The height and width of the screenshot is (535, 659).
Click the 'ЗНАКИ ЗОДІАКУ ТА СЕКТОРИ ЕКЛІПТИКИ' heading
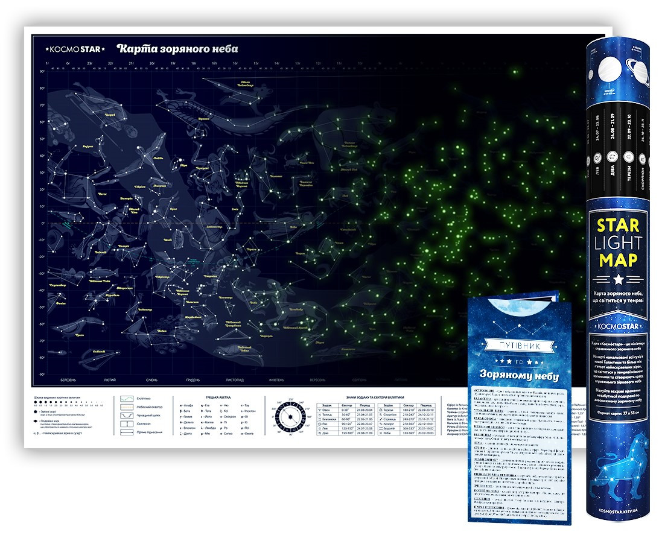[375, 397]
